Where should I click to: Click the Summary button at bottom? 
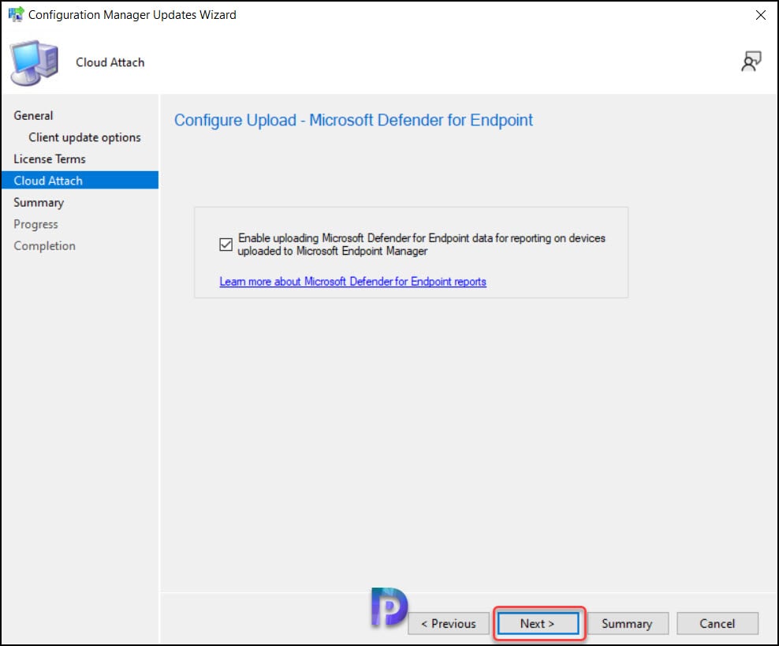coord(628,623)
